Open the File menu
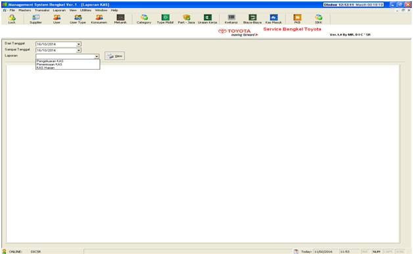This screenshot has height=254, width=413. point(12,11)
